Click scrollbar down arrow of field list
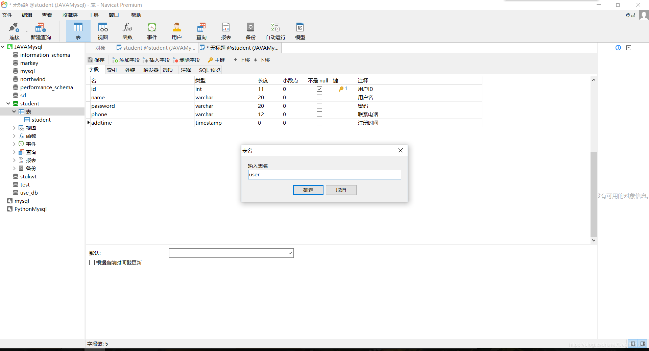 click(594, 240)
